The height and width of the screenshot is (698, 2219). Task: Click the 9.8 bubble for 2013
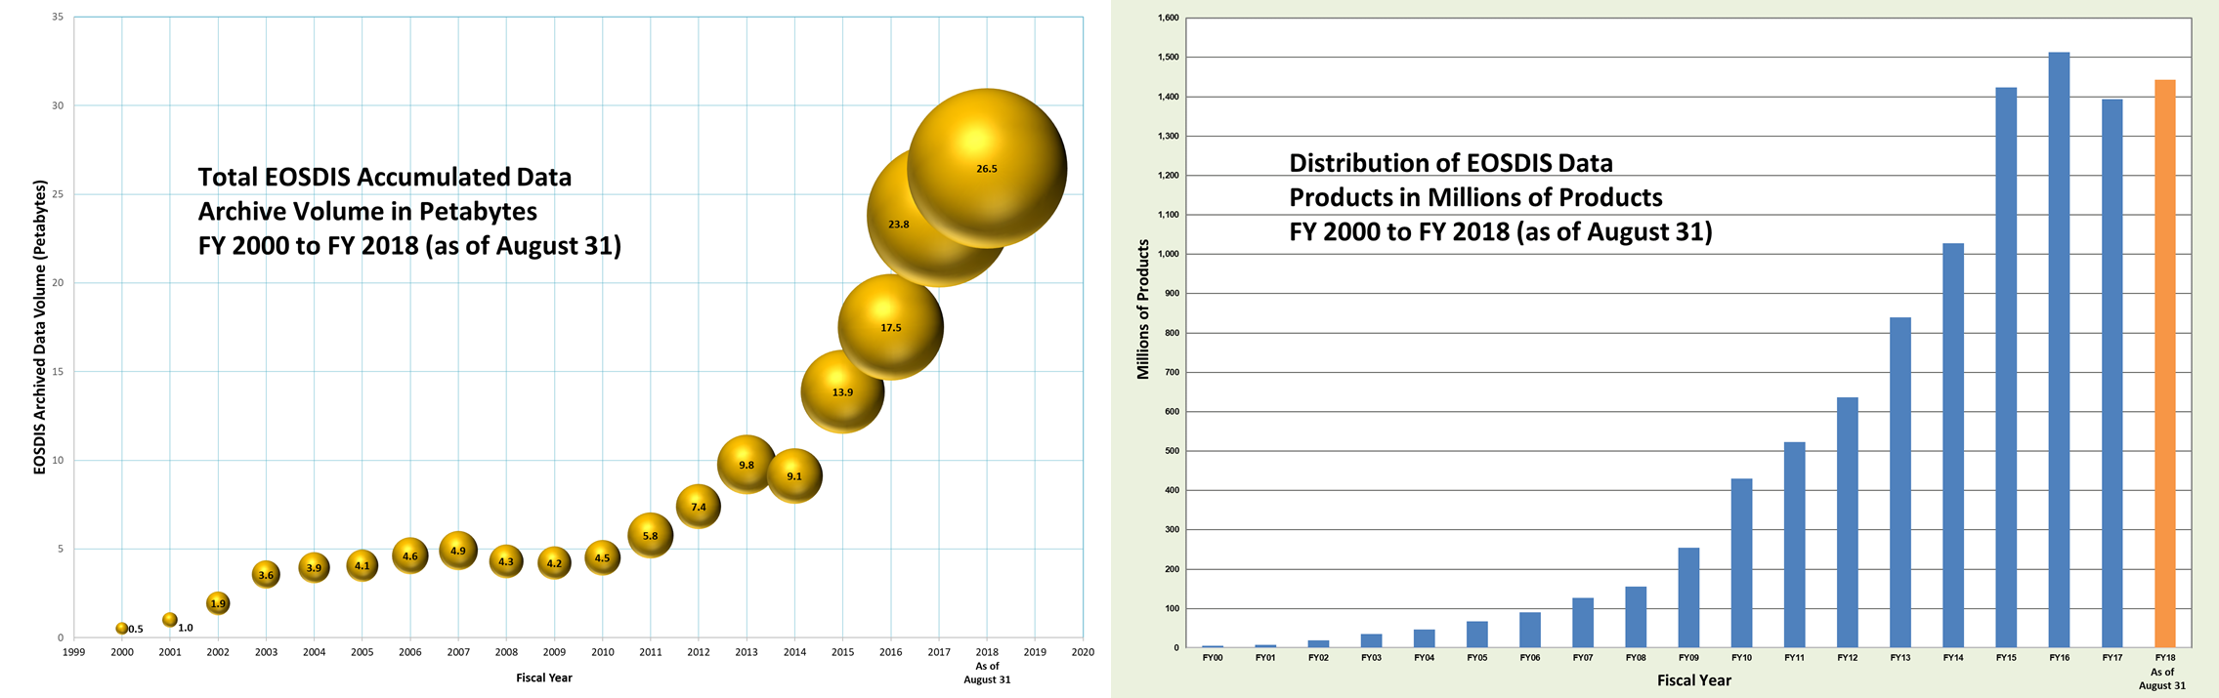[747, 464]
